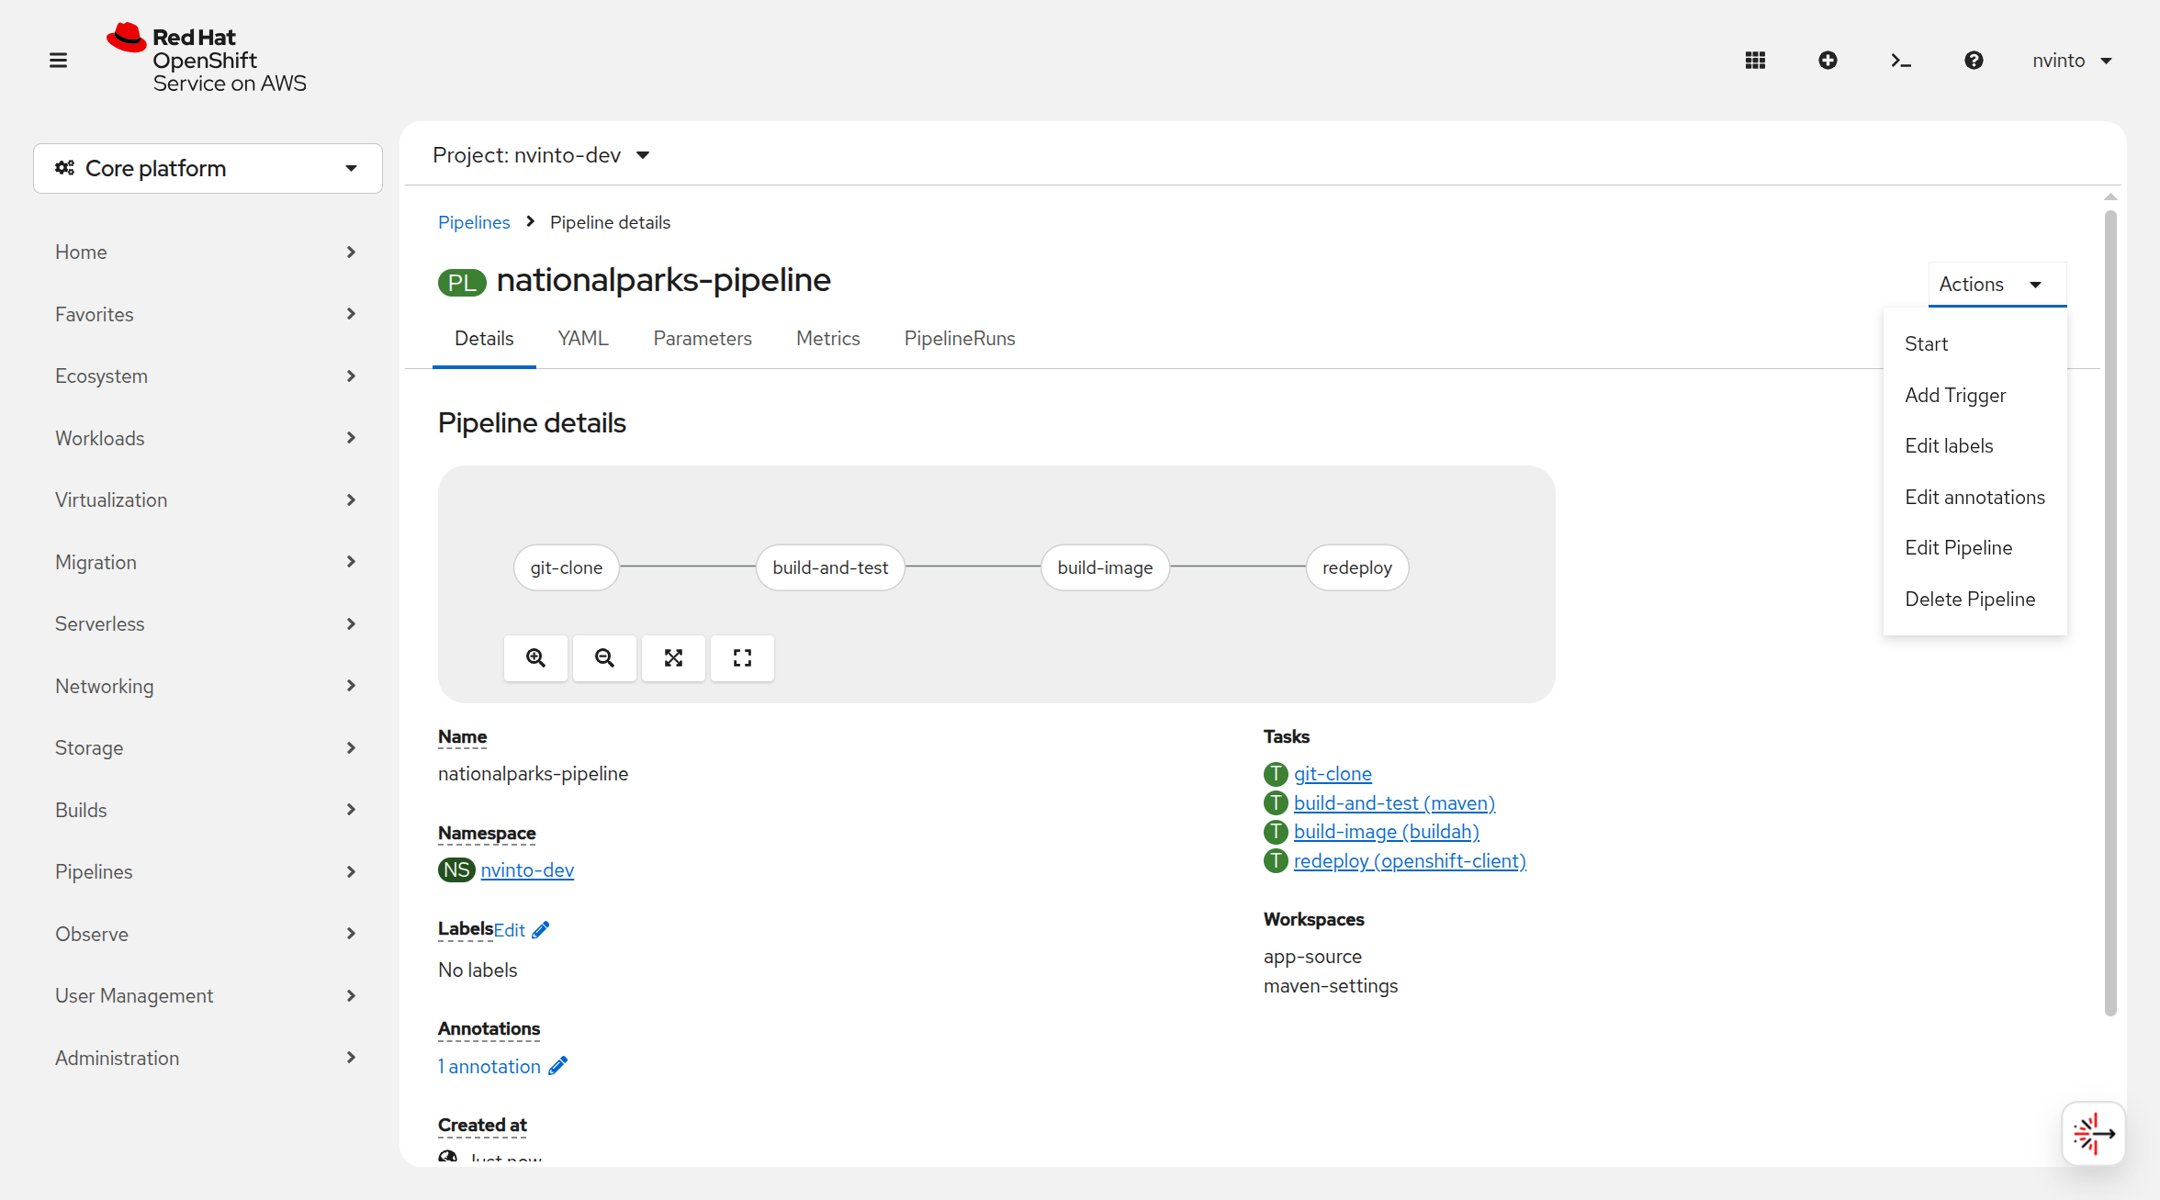Expand the Migration navigation section

[208, 562]
